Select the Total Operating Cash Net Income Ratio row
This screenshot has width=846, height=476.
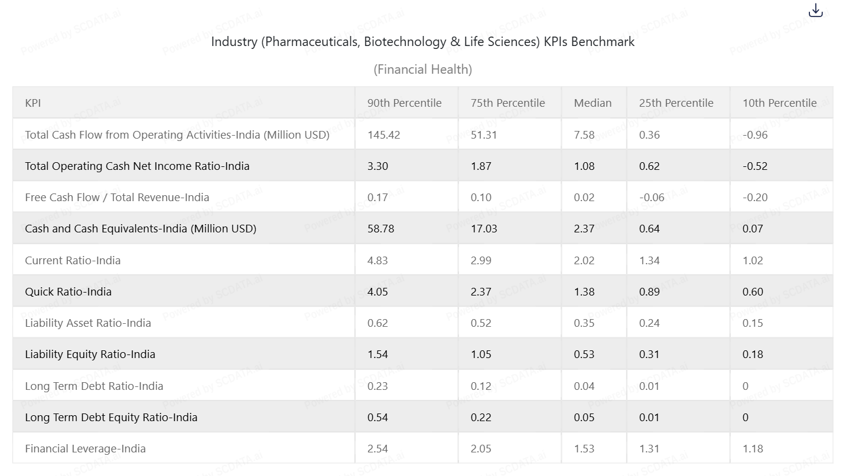click(x=137, y=166)
